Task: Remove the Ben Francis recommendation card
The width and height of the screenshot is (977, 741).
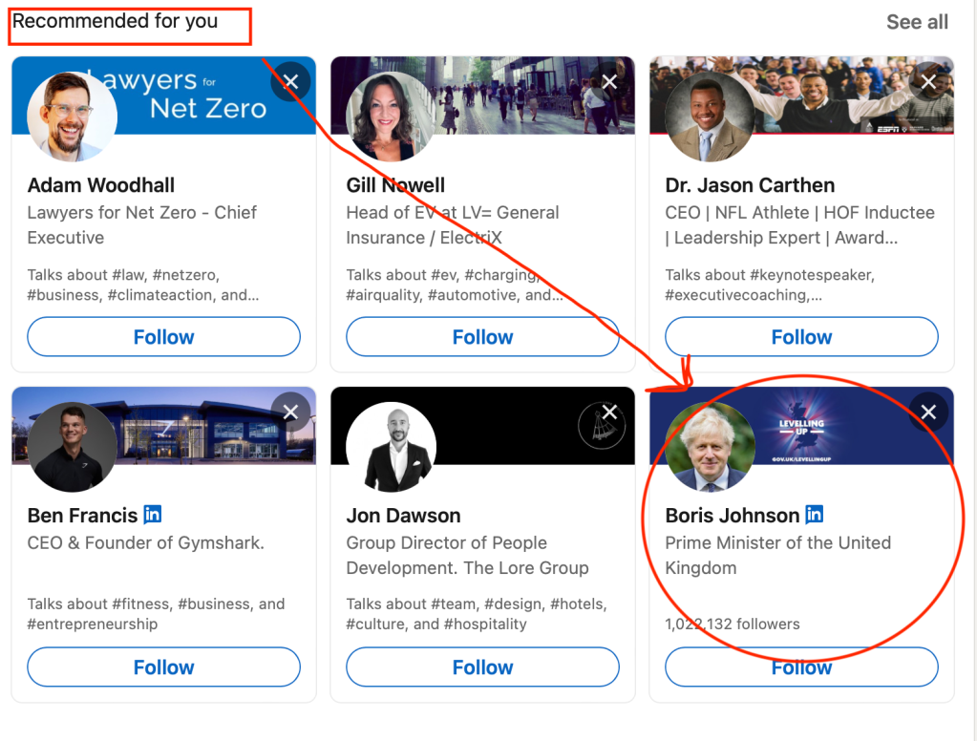Action: tap(291, 413)
